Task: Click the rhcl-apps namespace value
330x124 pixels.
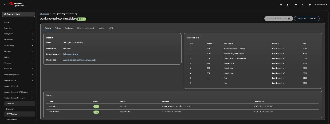Action: pos(66,48)
